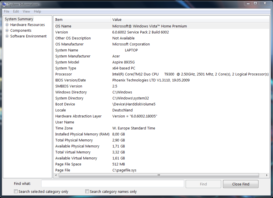Image resolution: width=273 pixels, height=198 pixels.
Task: Click the x64-based PC value
Action: pos(124,68)
